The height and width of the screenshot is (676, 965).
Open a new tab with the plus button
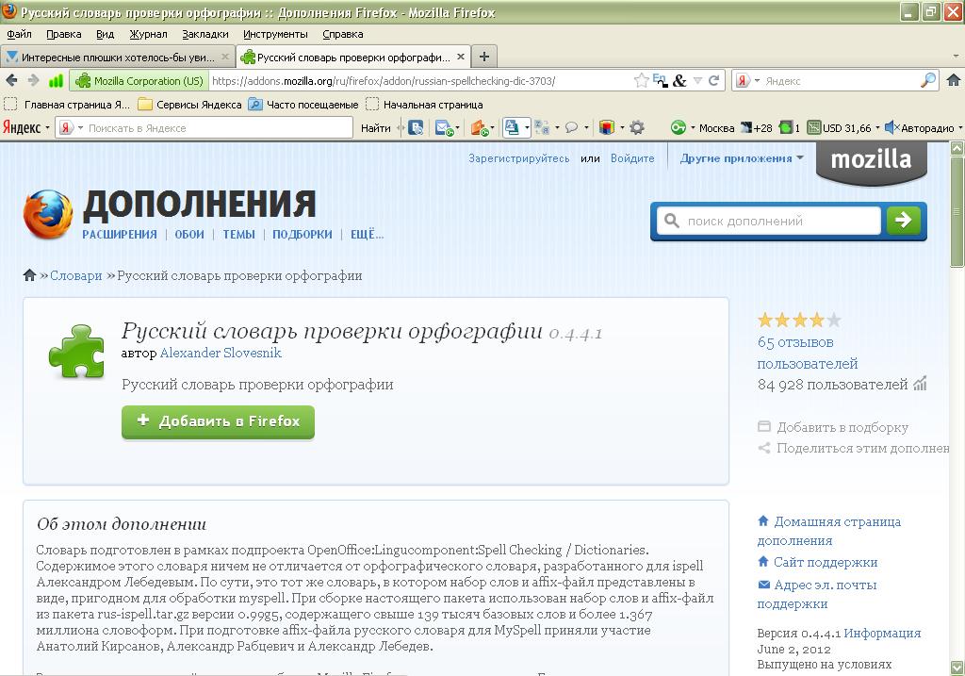pos(484,57)
